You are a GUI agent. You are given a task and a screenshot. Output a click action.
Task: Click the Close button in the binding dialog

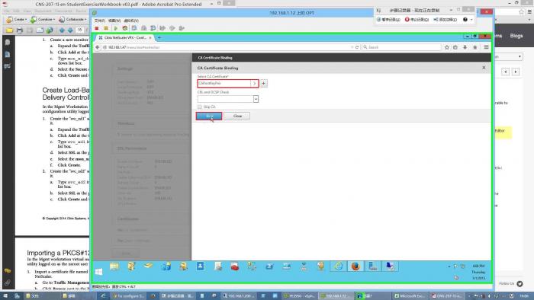click(x=237, y=116)
